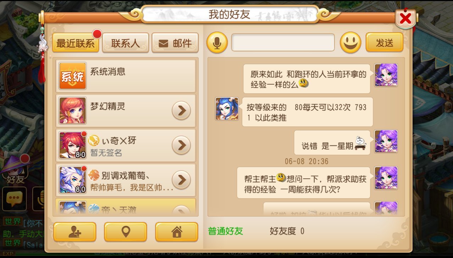The height and width of the screenshot is (258, 453).
Task: Tap the microphone voice input icon
Action: pos(217,42)
